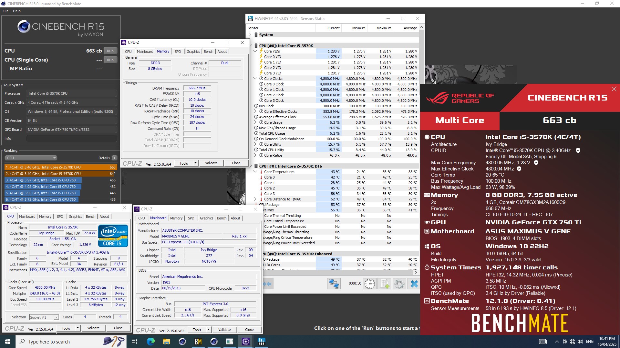Click first Cinema 4D sphere taskbar icon
Viewport: 620px width, 348px height.
[x=182, y=342]
